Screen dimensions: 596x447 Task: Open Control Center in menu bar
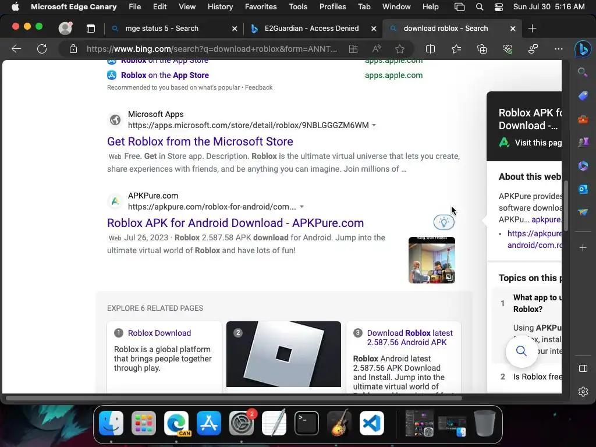coord(499,7)
